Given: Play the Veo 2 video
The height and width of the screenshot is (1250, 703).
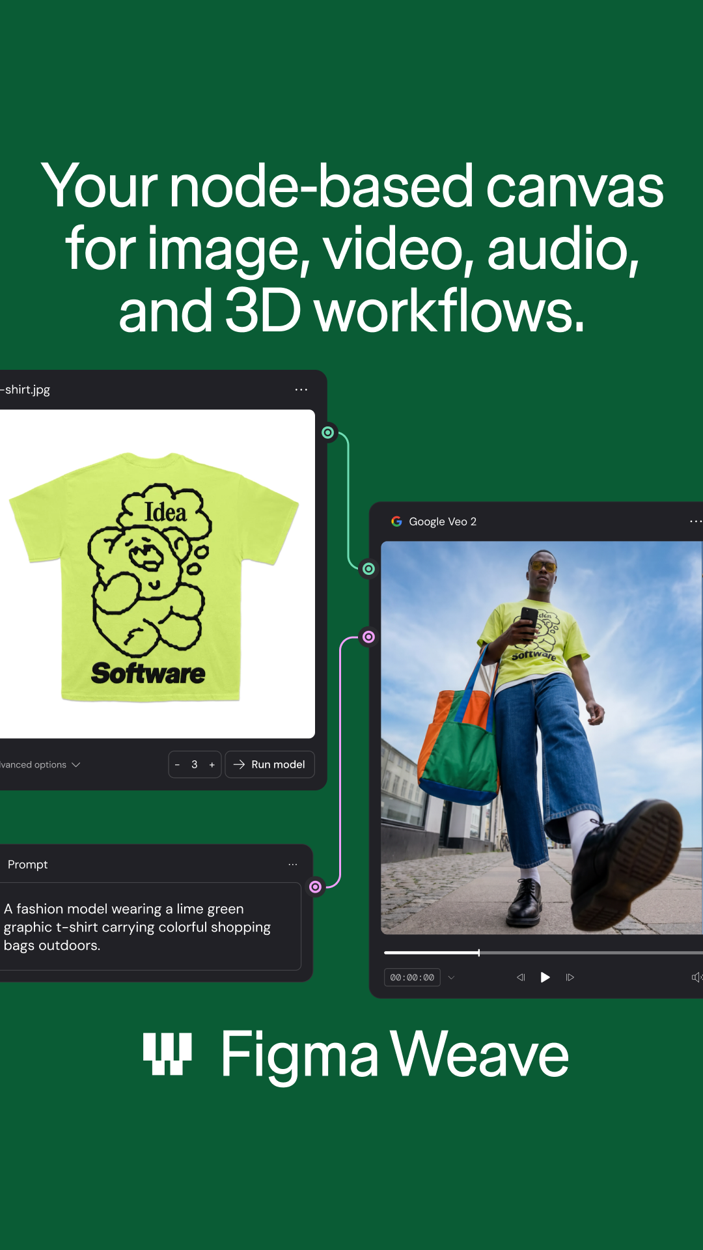Looking at the screenshot, I should pos(545,977).
